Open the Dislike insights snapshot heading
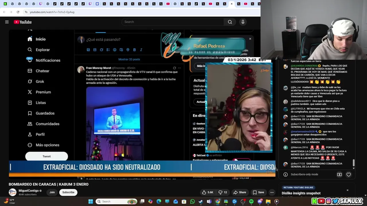 [301, 193]
